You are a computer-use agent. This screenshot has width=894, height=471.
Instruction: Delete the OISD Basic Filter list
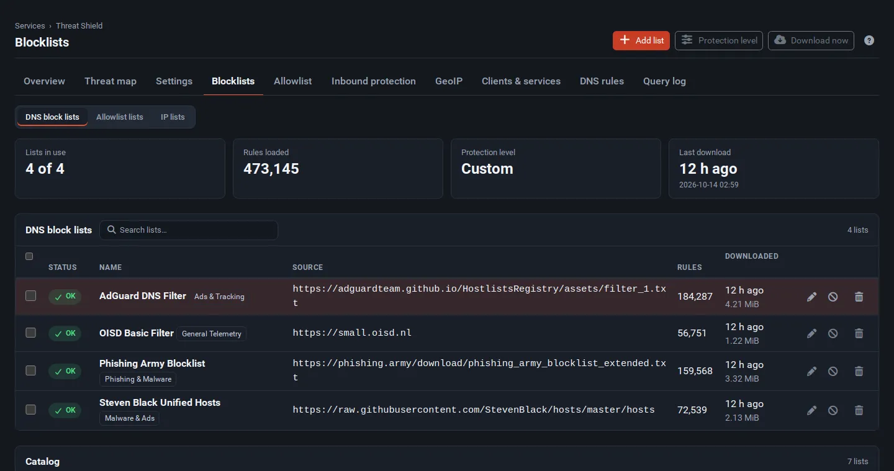point(859,334)
